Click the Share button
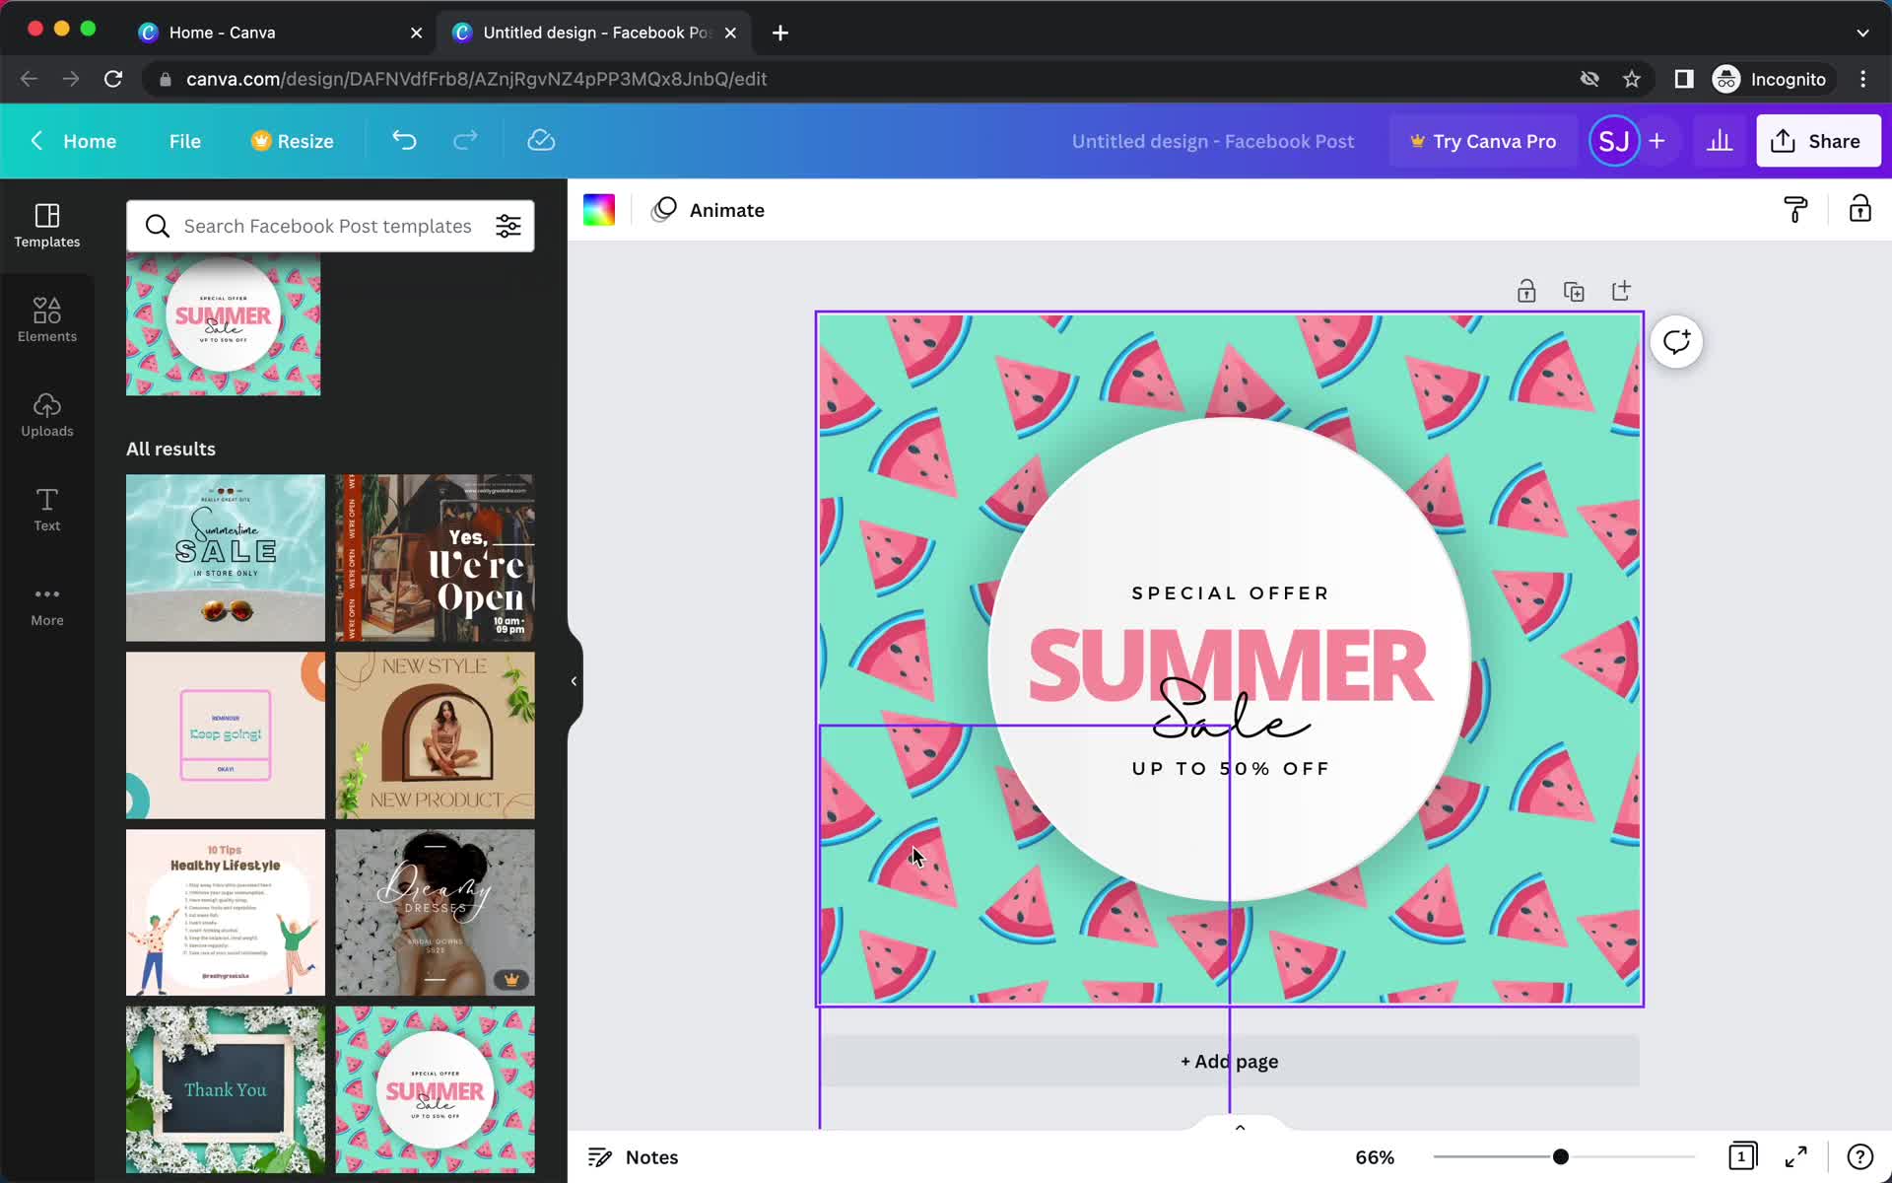Viewport: 1892px width, 1183px height. (x=1817, y=141)
